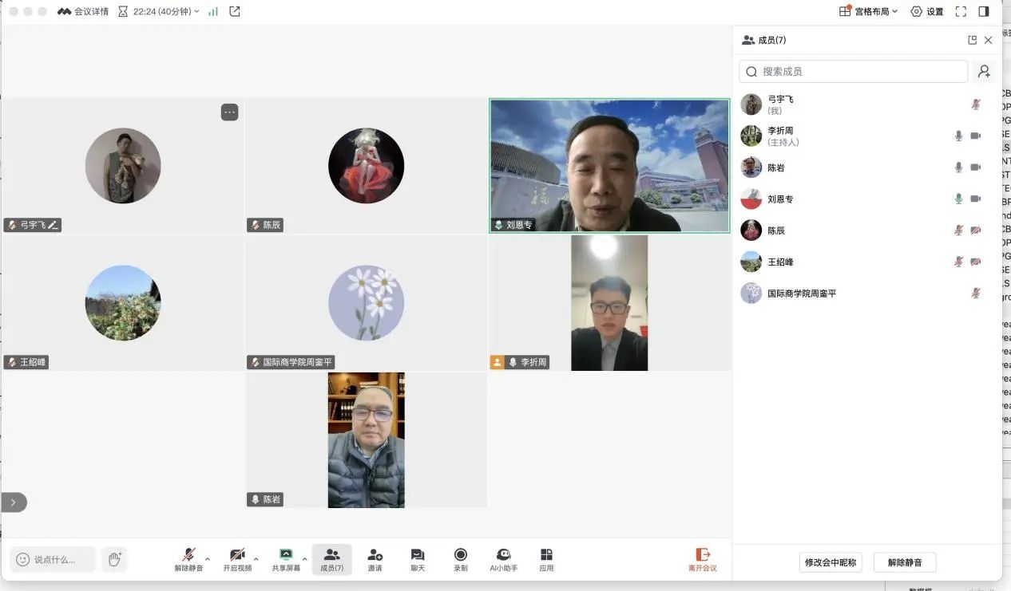Pop out the members panel
This screenshot has width=1011, height=591.
(x=972, y=40)
